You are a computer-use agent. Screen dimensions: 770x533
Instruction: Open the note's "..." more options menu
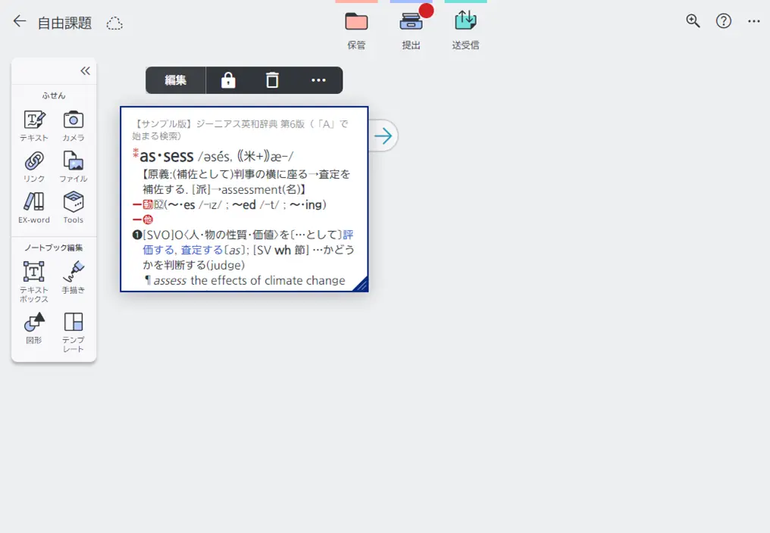317,79
